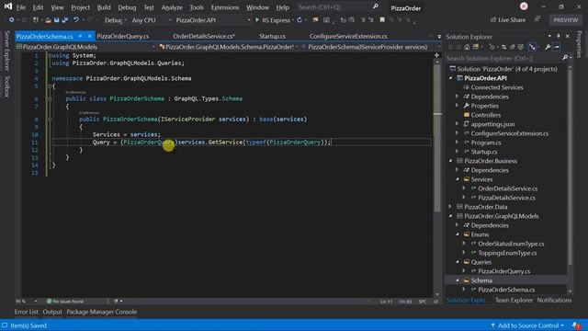
Task: Open the PizzaOrder.API startup project dropdown
Action: point(212,20)
